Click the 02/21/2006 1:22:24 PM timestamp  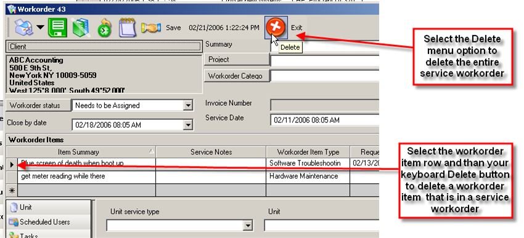pyautogui.click(x=224, y=28)
